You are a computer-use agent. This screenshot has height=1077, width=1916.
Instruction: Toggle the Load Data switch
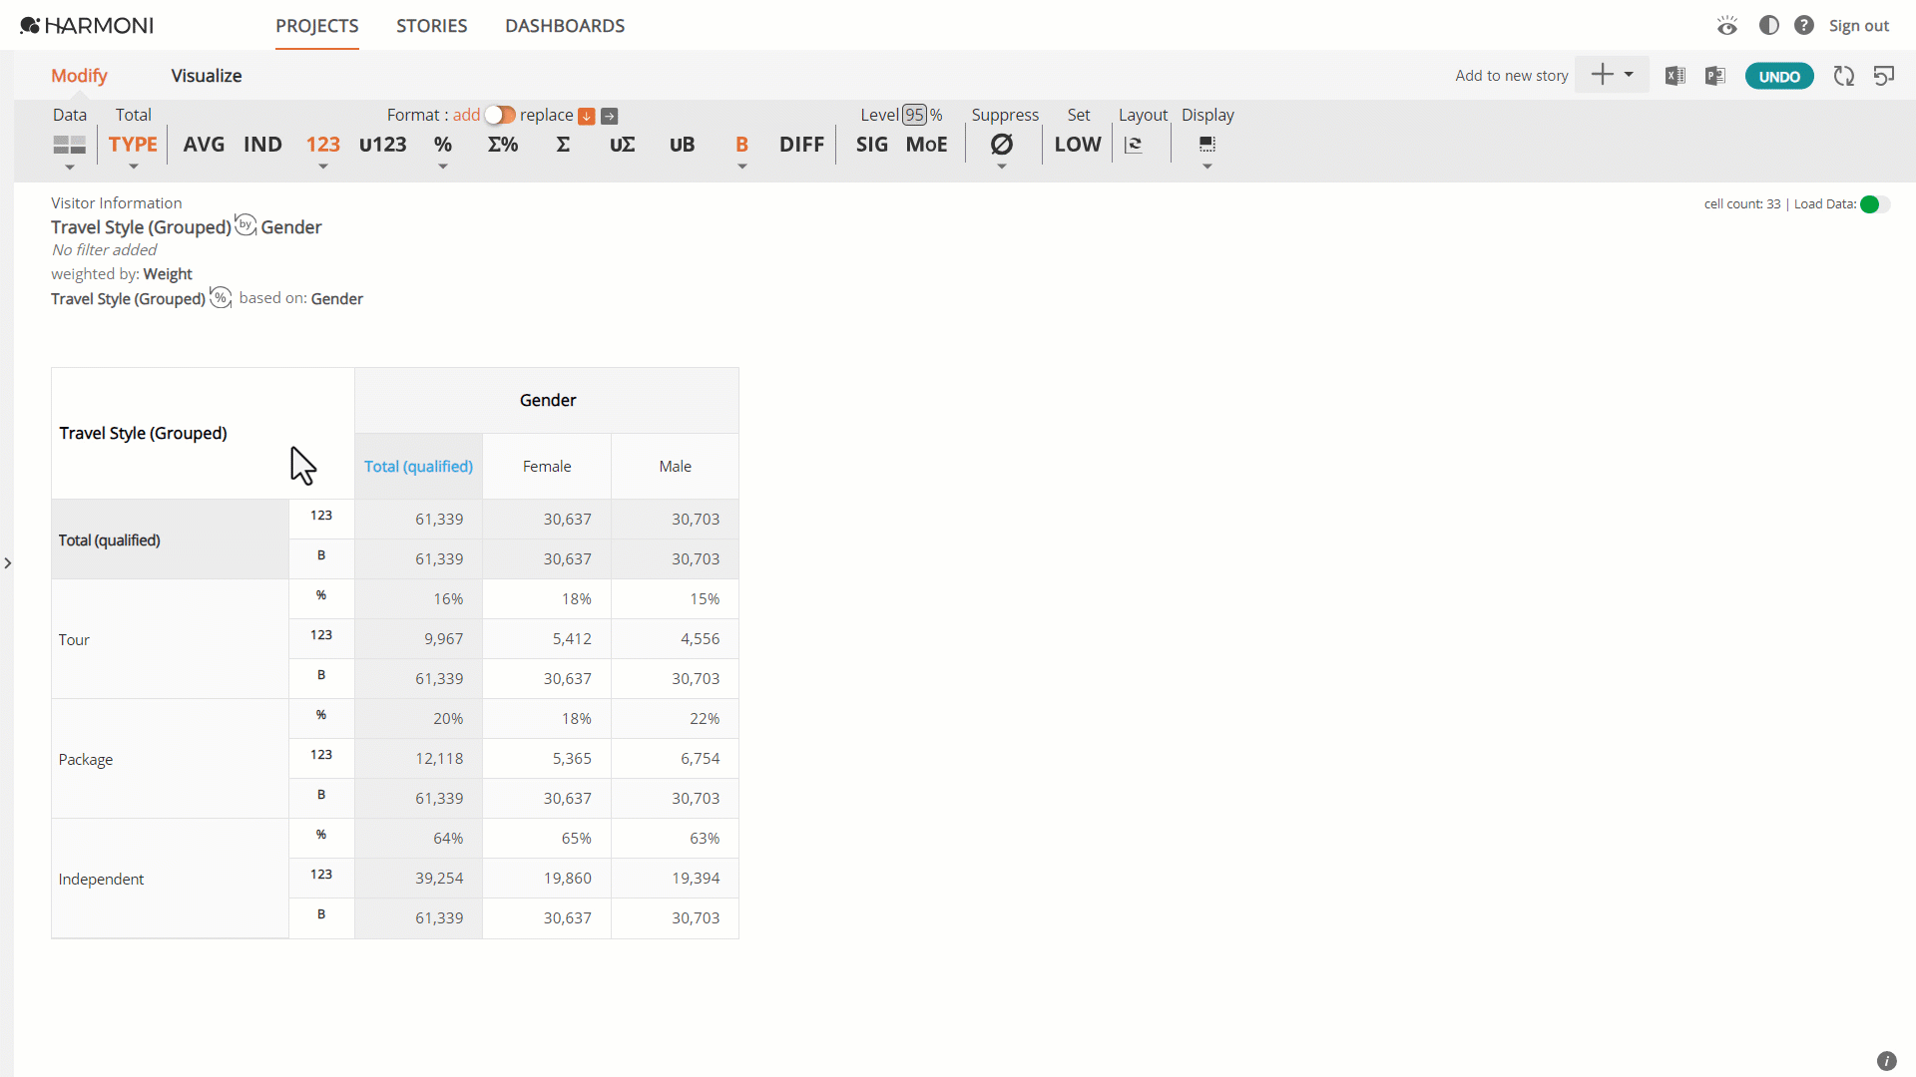pos(1875,204)
